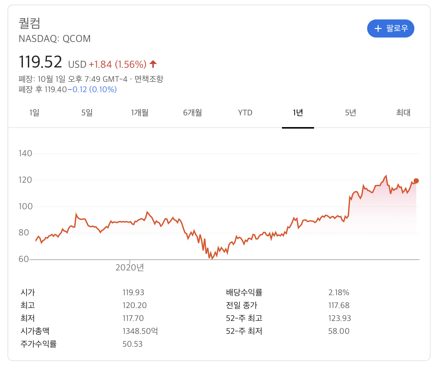Click the 시가 value 119.93
The width and height of the screenshot is (441, 371).
click(x=133, y=293)
